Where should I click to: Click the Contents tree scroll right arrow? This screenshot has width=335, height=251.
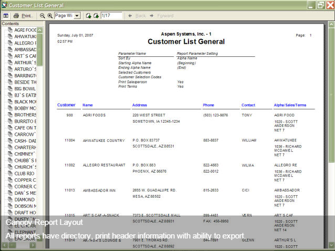(x=32, y=245)
